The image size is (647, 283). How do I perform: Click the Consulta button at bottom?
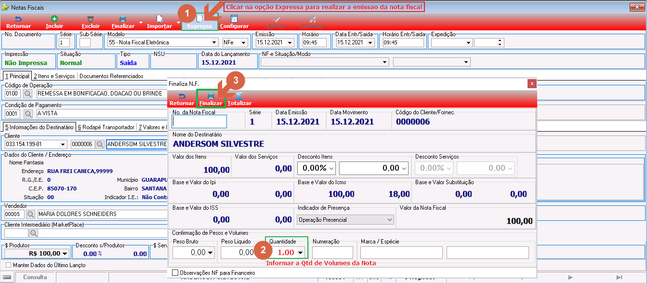point(35,277)
